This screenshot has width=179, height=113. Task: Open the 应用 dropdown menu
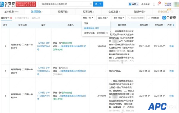pyautogui.click(x=133, y=4)
